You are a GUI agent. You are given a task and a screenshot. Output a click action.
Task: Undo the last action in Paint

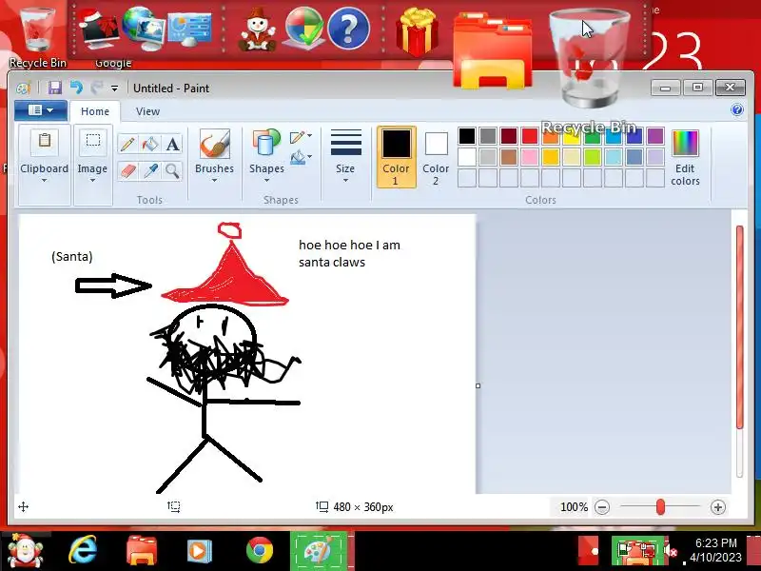(76, 88)
